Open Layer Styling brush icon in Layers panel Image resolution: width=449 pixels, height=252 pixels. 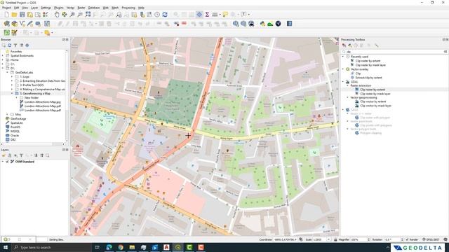coord(4,155)
